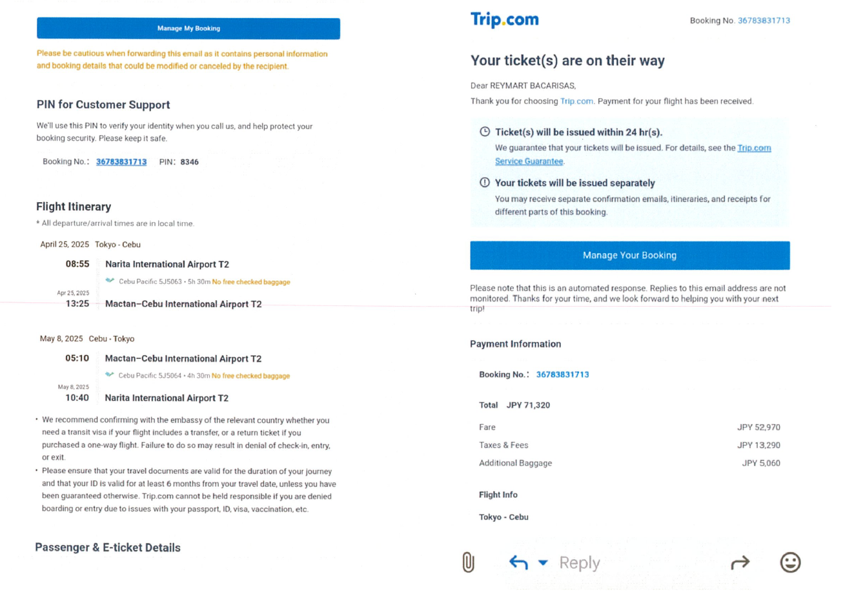Image resolution: width=843 pixels, height=594 pixels.
Task: Click the forward arrow icon
Action: pos(738,564)
